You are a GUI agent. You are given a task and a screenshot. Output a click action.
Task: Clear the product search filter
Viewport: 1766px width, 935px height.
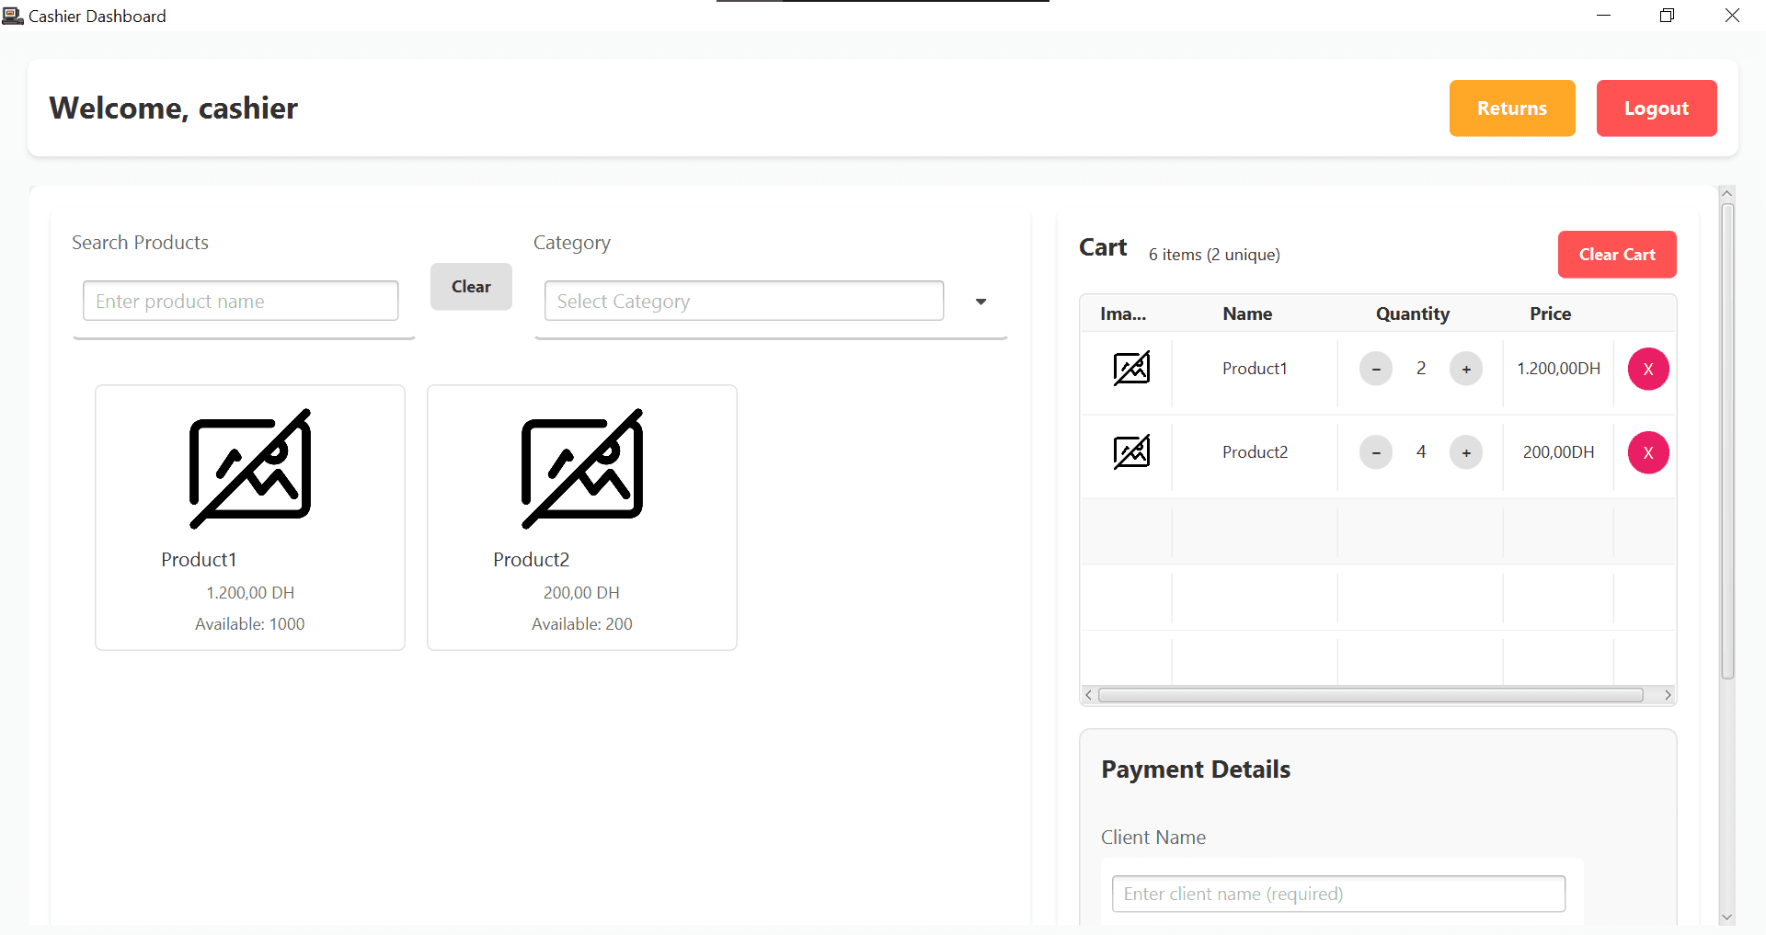click(471, 287)
